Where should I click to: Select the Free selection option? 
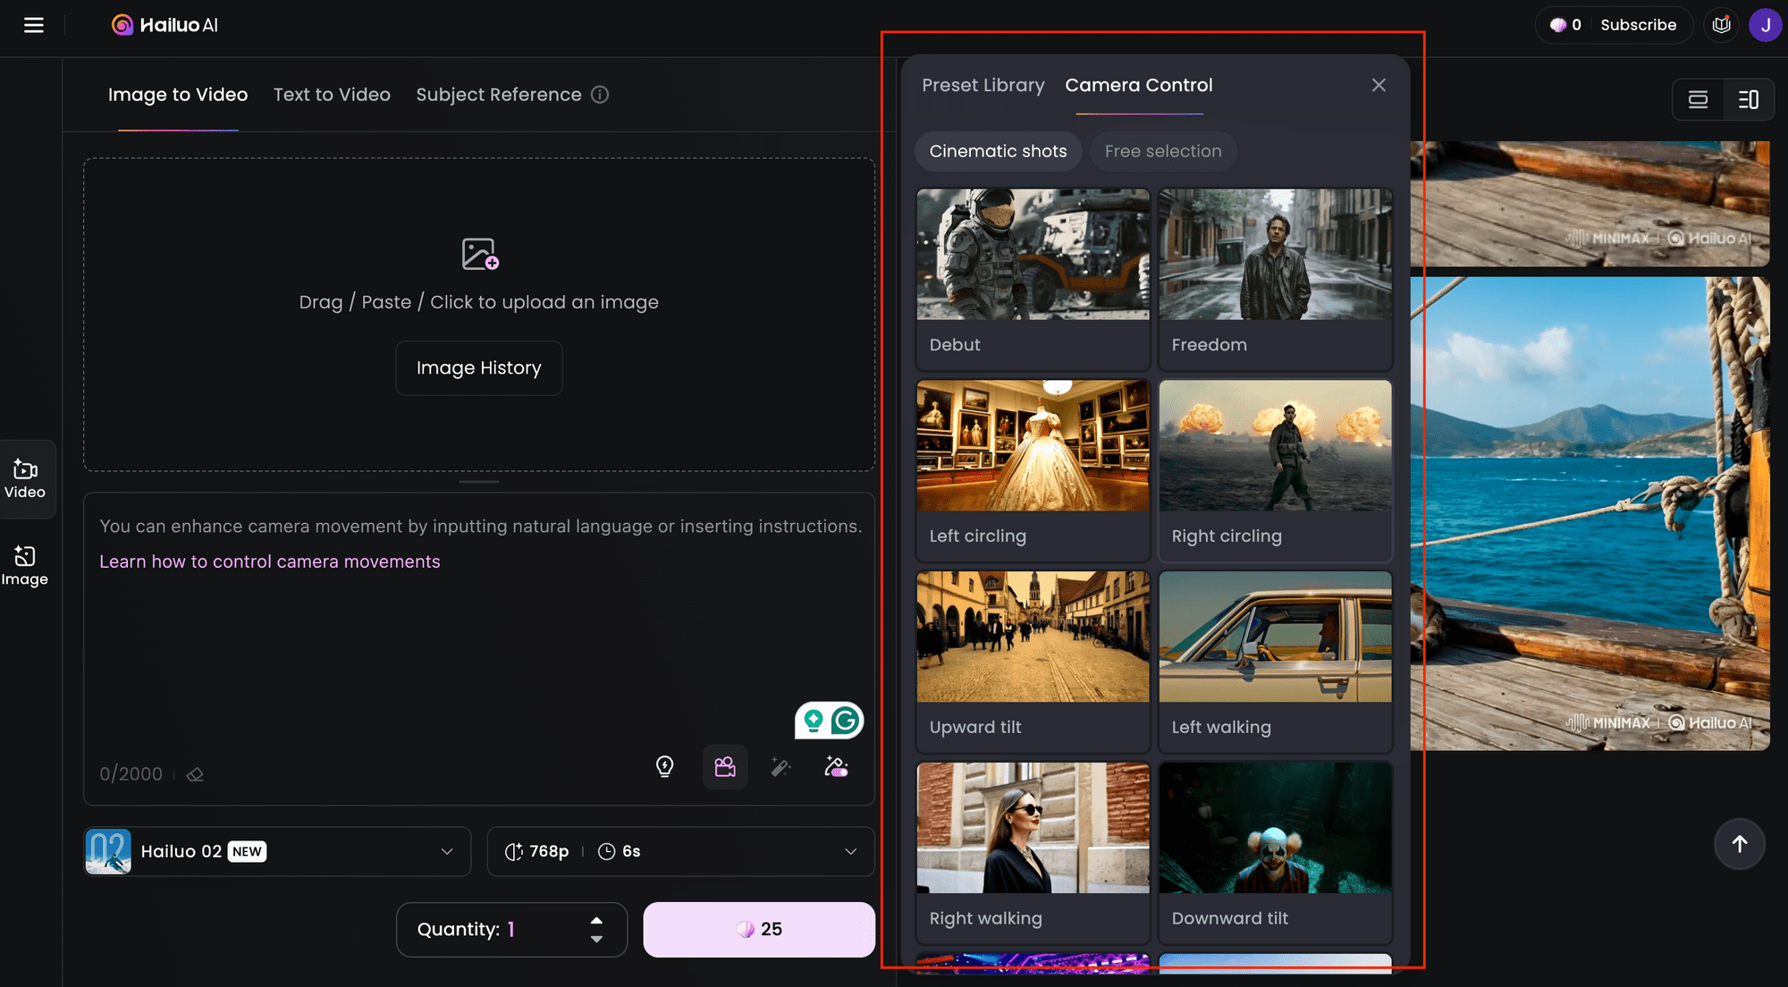click(1163, 151)
